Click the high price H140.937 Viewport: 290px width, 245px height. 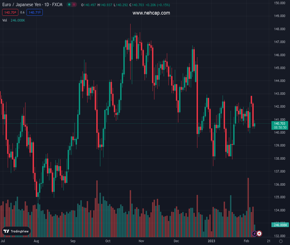105,5
